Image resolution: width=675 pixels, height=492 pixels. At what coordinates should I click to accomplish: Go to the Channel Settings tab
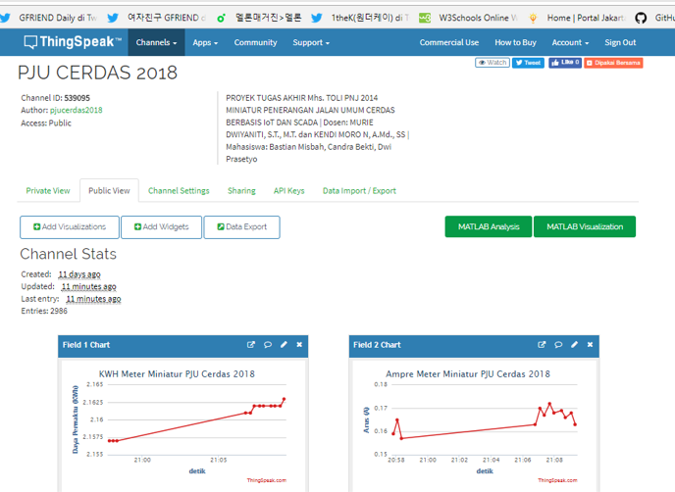(x=179, y=191)
